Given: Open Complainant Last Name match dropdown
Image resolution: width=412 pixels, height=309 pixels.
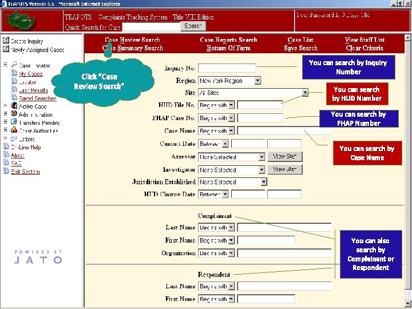Looking at the screenshot, I should pyautogui.click(x=231, y=227).
